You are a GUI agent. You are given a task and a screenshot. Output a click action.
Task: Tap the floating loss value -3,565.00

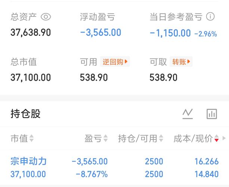100,33
